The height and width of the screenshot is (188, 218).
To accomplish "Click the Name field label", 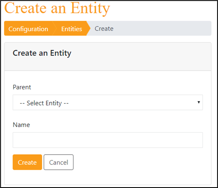I will 21,125.
